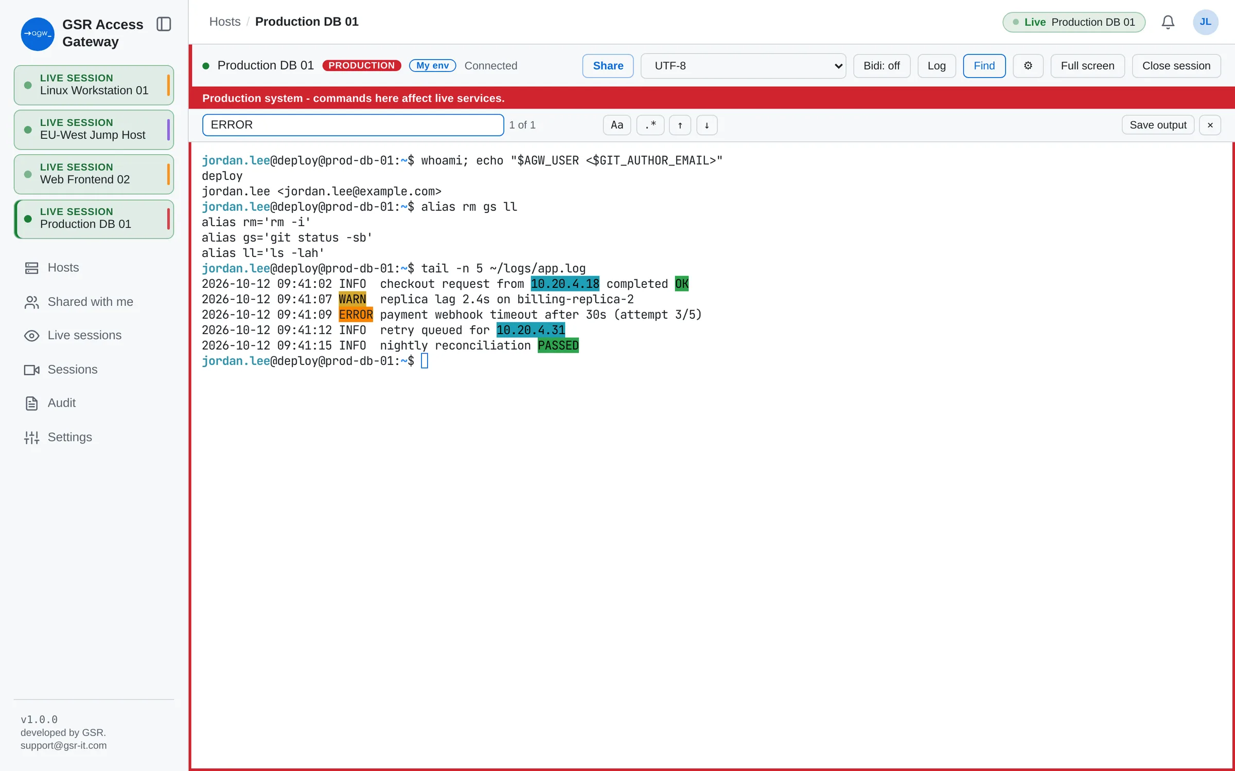Enter Full screen mode

[x=1087, y=66]
